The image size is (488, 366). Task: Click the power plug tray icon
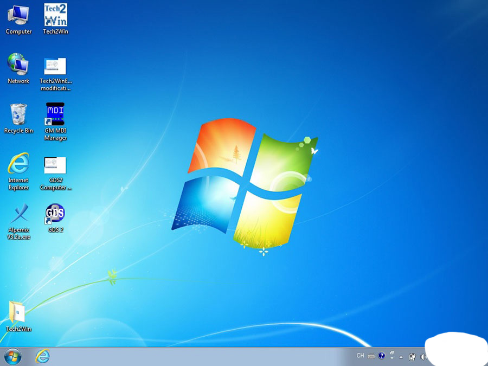[412, 357]
